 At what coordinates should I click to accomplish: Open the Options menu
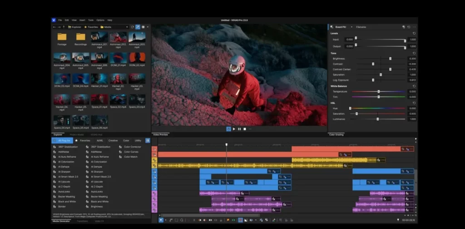tap(100, 20)
